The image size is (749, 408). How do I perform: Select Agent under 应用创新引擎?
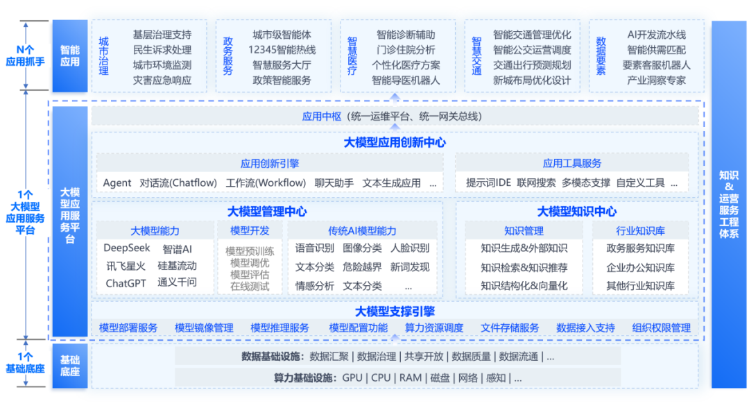click(x=117, y=183)
